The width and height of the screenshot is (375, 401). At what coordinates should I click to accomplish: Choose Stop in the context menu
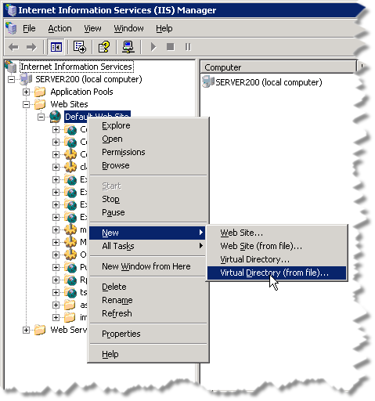(148, 199)
